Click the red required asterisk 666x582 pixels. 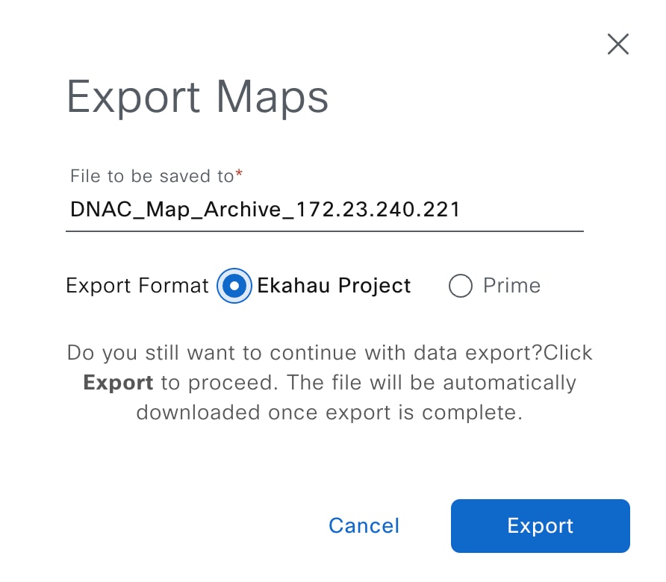(239, 175)
